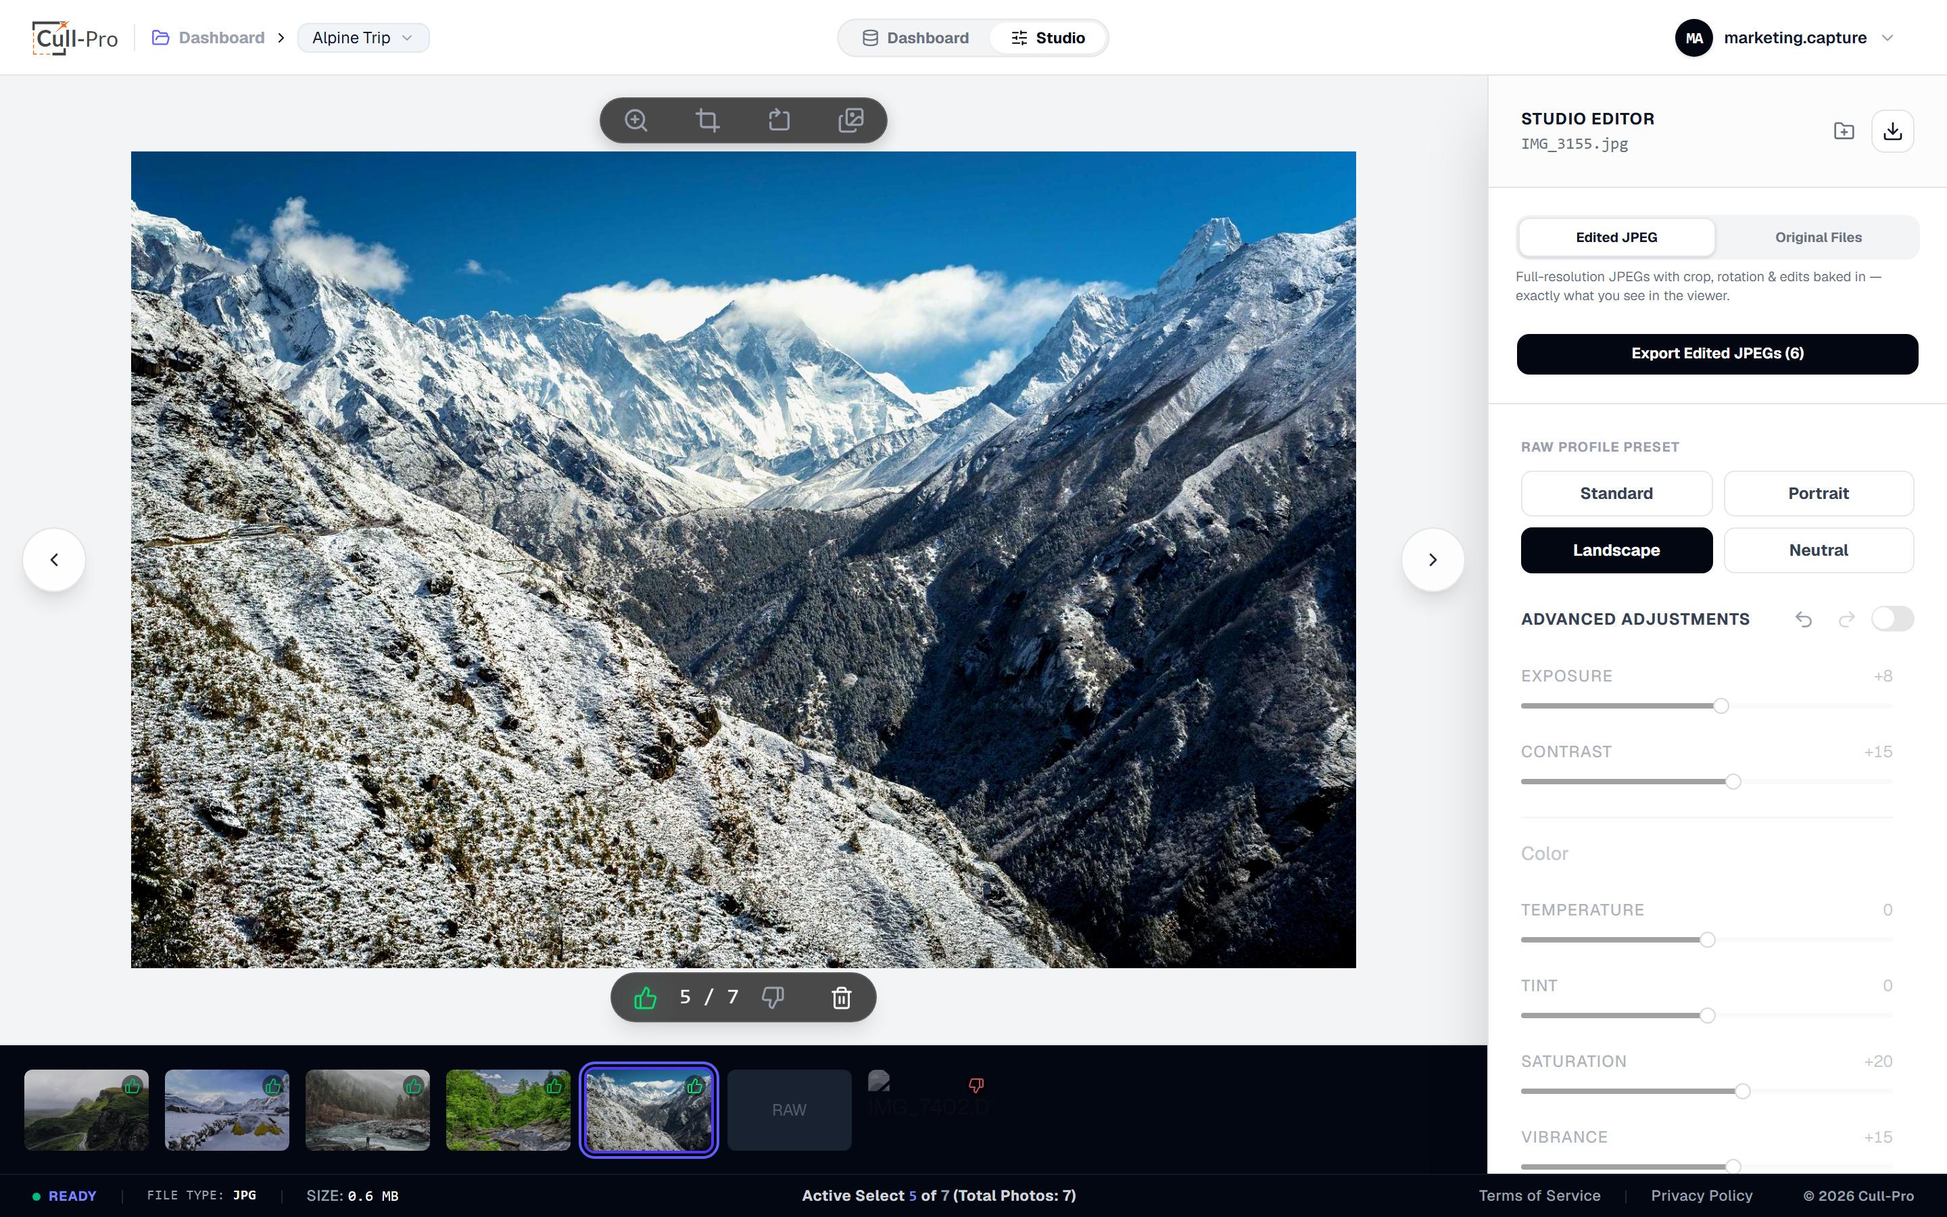This screenshot has height=1217, width=1947.
Task: Adjust the Saturation slider handle
Action: tap(1742, 1091)
